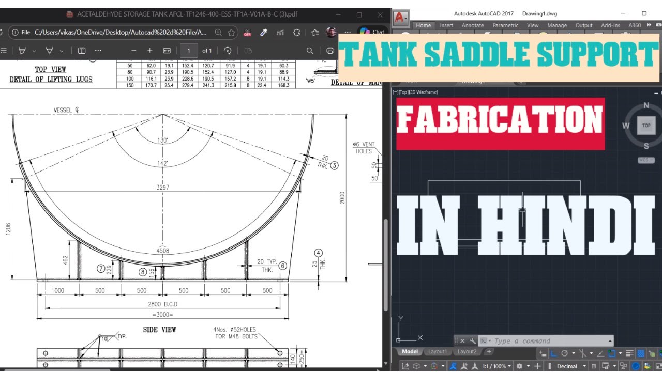Toggle Lineweight display in status bar
Viewport: 662px width, 372px height.
click(630, 353)
